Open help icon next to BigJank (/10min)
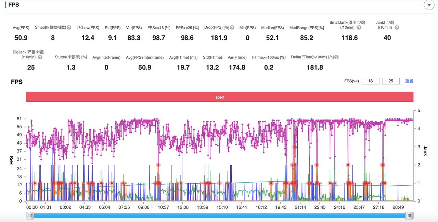Viewport: 438px width, 222px height. tap(40, 57)
